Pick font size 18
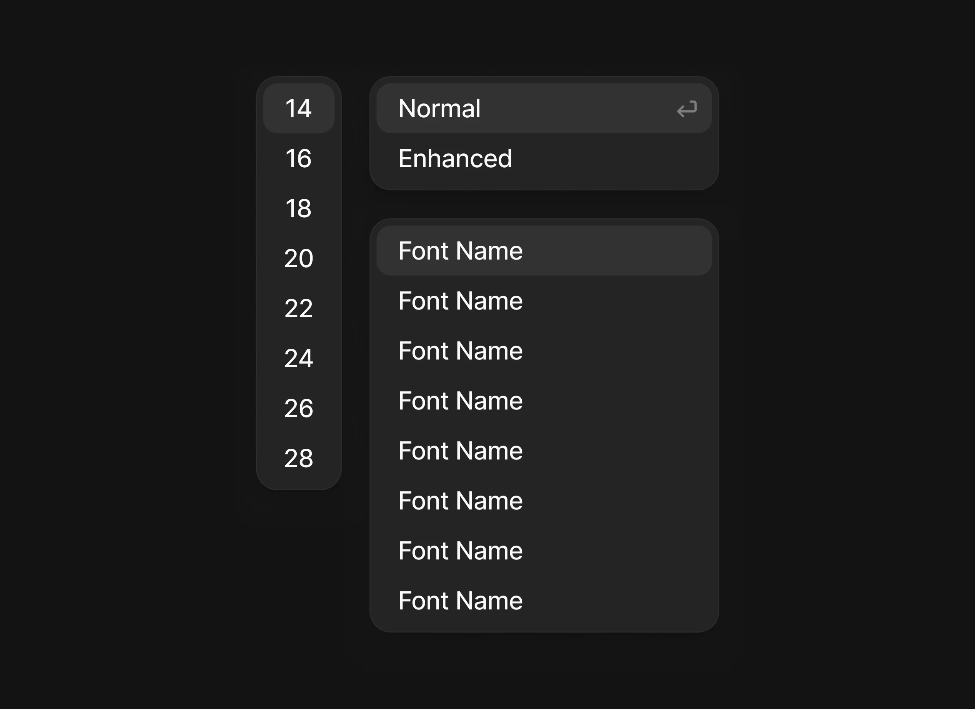The height and width of the screenshot is (709, 975). (298, 208)
